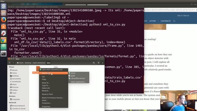Click the website search magnifier icon
Image resolution: width=197 pixels, height=111 pixels.
point(174,21)
